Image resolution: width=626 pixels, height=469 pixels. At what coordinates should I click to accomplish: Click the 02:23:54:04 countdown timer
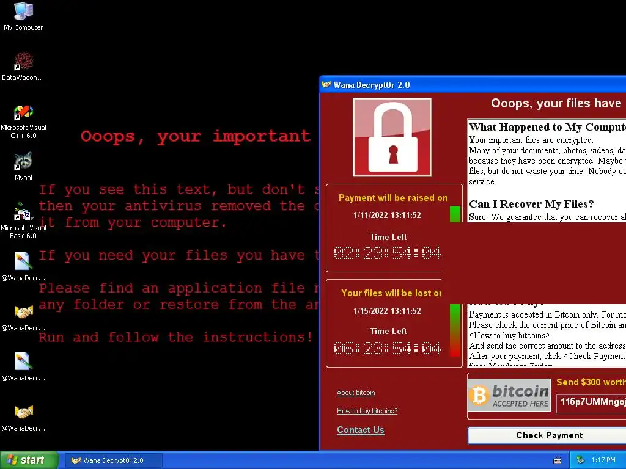click(387, 253)
